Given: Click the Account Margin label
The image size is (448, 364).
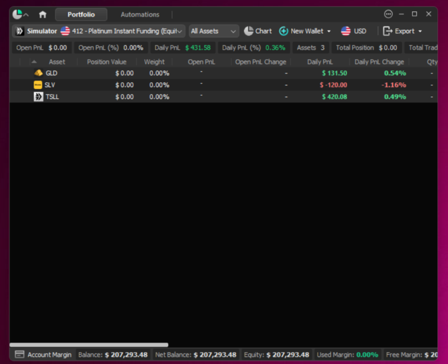Looking at the screenshot, I should pyautogui.click(x=49, y=355).
